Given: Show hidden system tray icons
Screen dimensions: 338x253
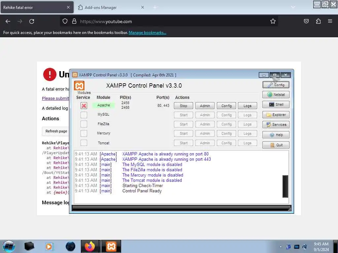Looking at the screenshot, I should coord(281,247).
